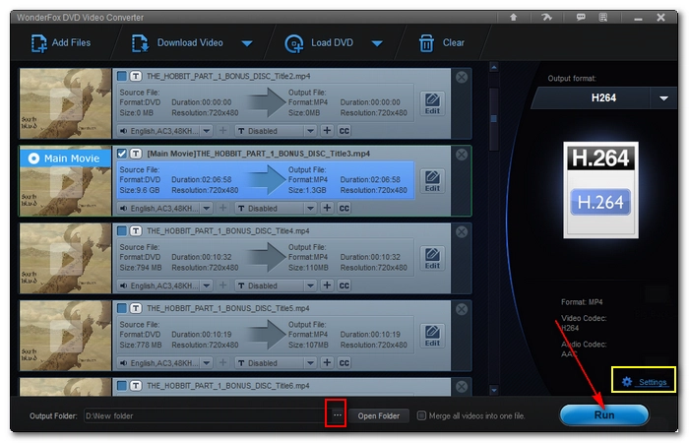Viewport: 689px width, 443px height.
Task: Select the Title4.mp4 thumbnail
Action: (x=66, y=258)
